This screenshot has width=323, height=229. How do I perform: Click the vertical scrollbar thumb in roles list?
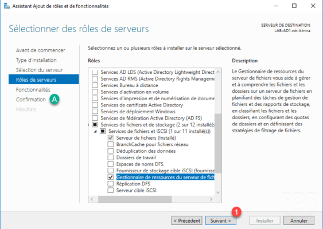pyautogui.click(x=218, y=143)
